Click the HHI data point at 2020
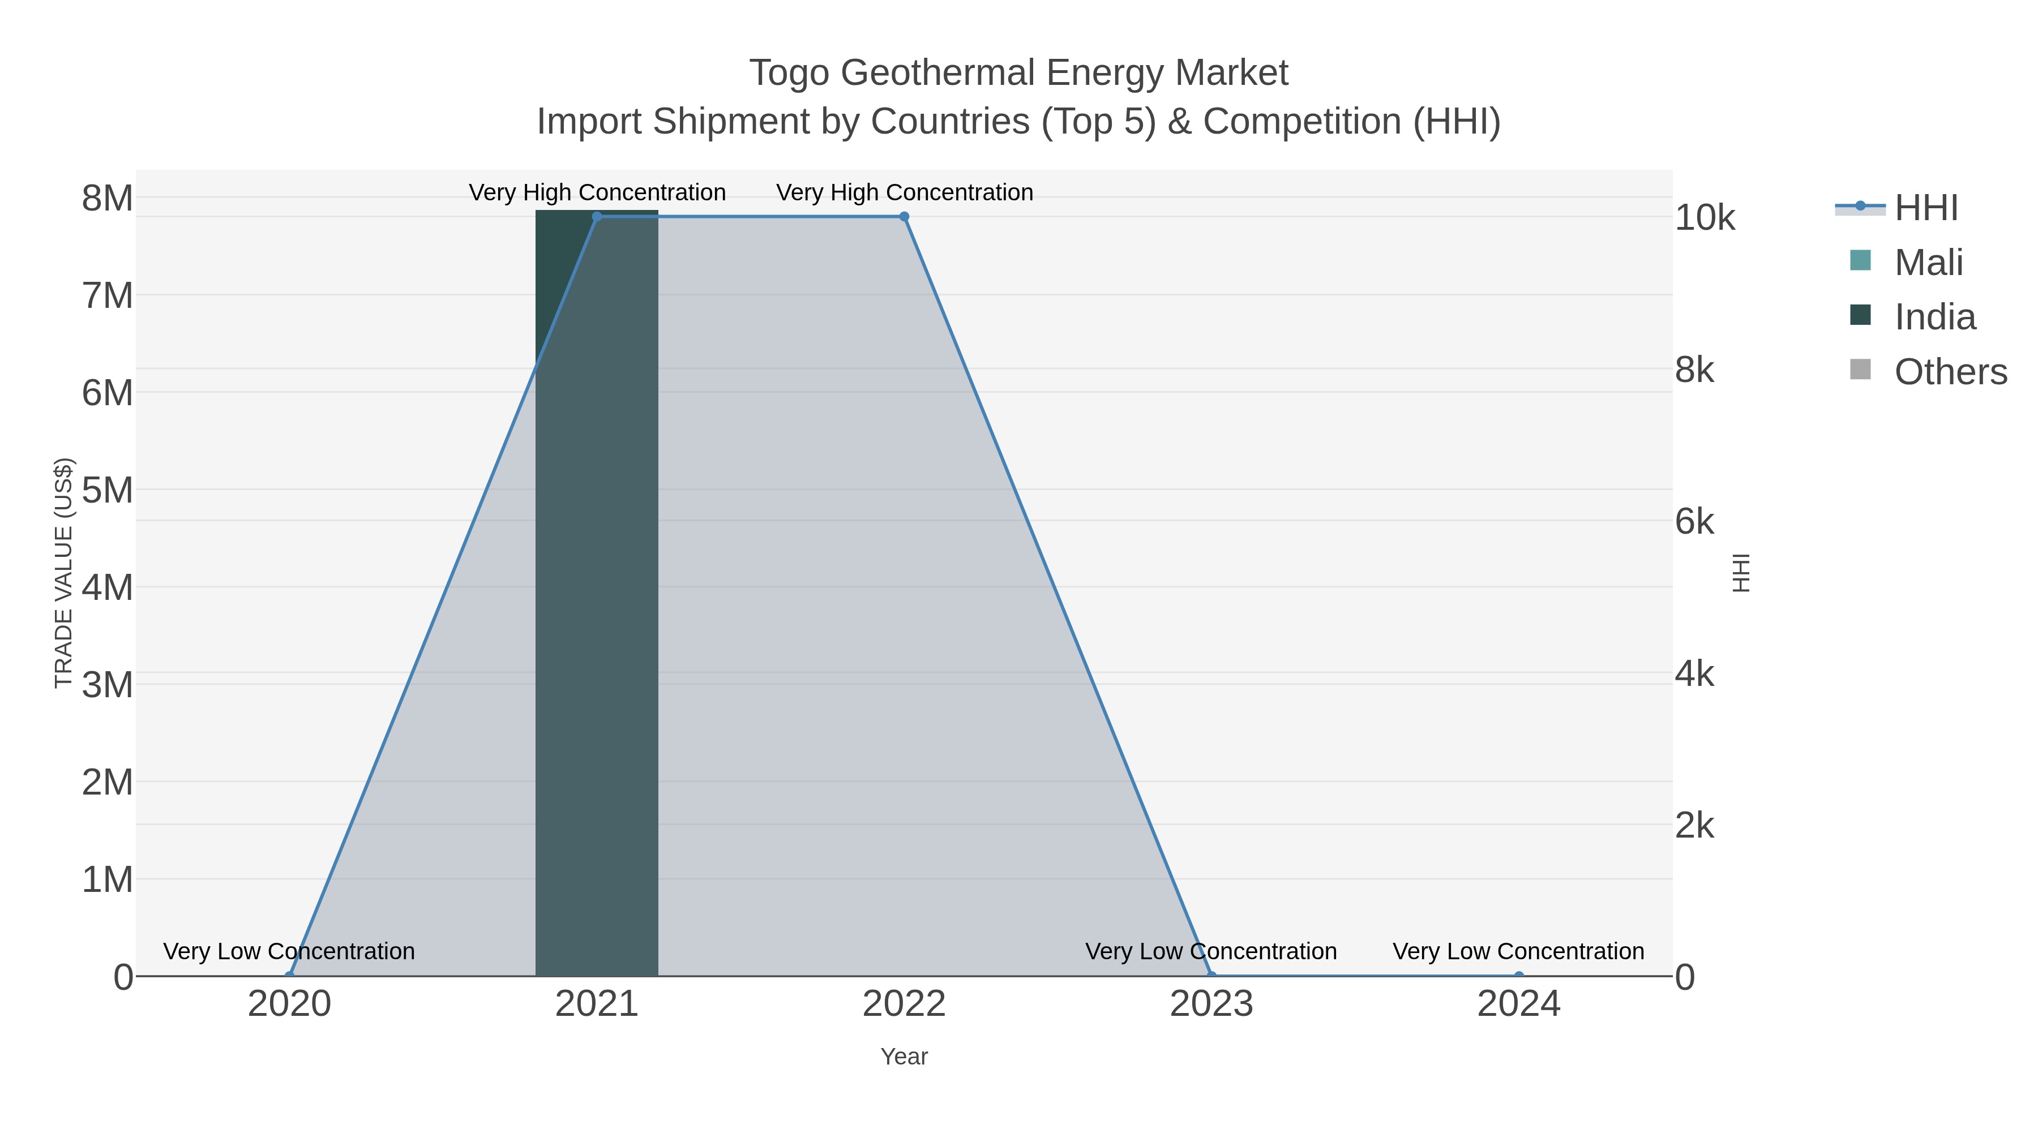 point(289,975)
